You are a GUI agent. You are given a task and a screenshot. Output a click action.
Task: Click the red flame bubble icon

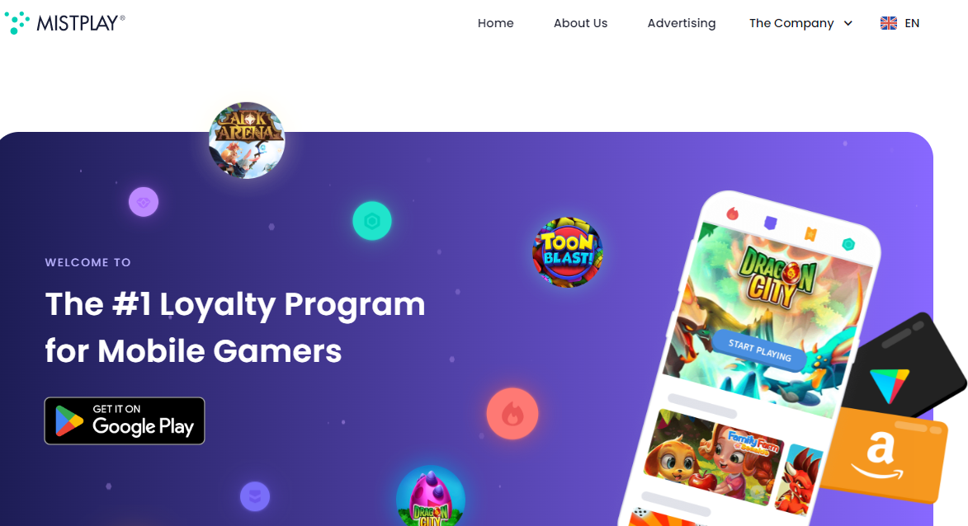[x=512, y=414]
